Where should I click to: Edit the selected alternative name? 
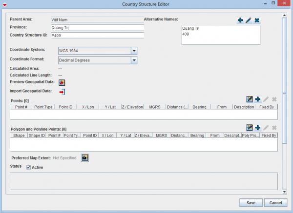click(249, 20)
